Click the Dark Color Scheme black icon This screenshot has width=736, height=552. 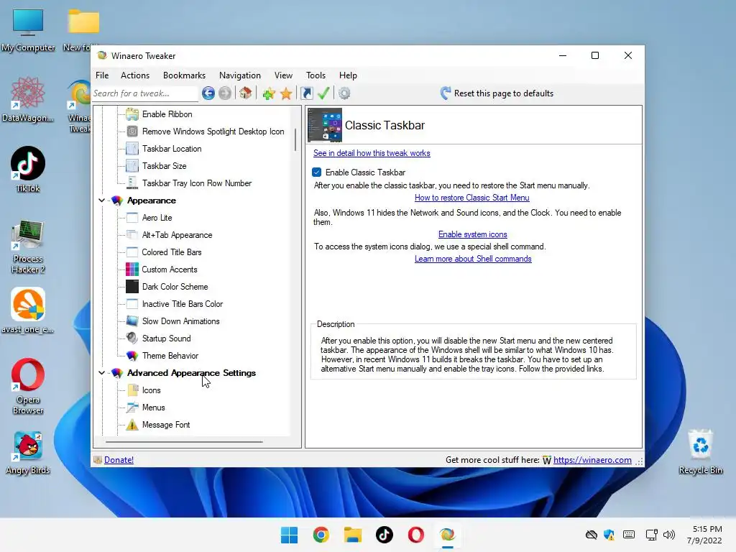pyautogui.click(x=132, y=286)
